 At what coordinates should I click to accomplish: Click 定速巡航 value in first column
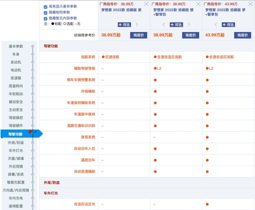point(110,57)
